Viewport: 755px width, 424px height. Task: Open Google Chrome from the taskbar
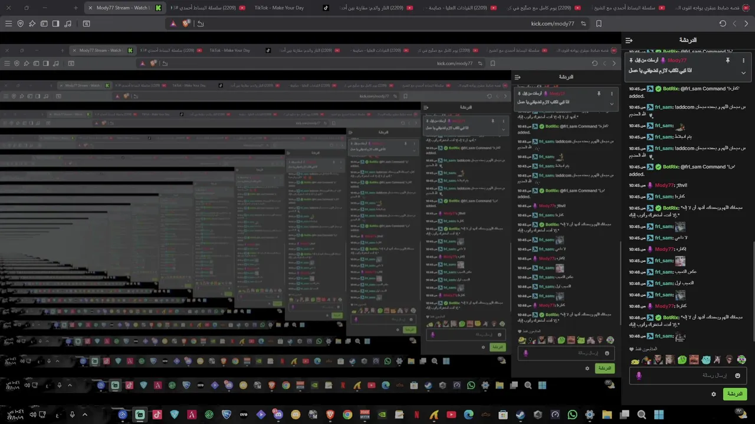coord(347,415)
